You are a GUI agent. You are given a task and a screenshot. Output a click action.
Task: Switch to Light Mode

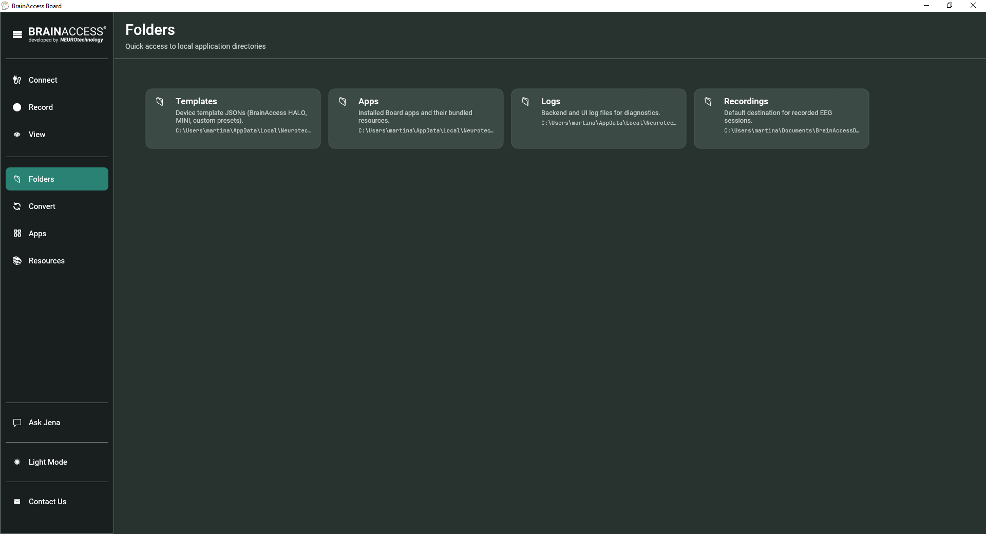tap(57, 462)
